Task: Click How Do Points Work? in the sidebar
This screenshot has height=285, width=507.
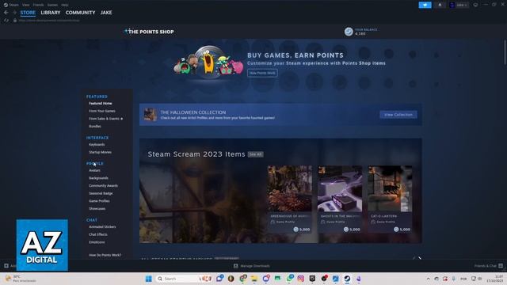Action: click(x=105, y=255)
